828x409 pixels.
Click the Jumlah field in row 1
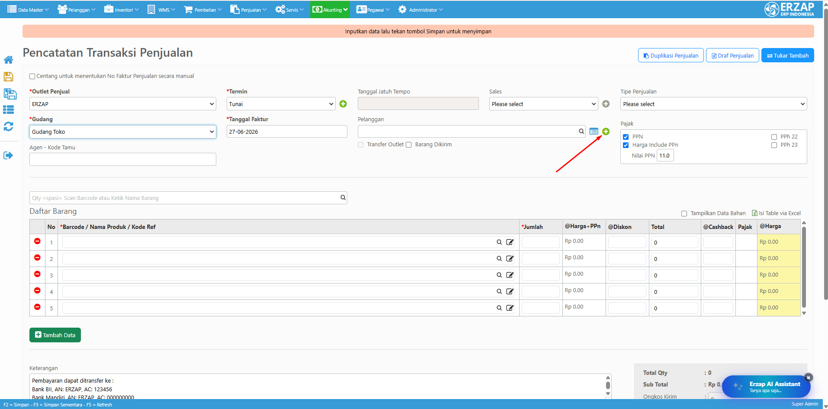coord(541,242)
